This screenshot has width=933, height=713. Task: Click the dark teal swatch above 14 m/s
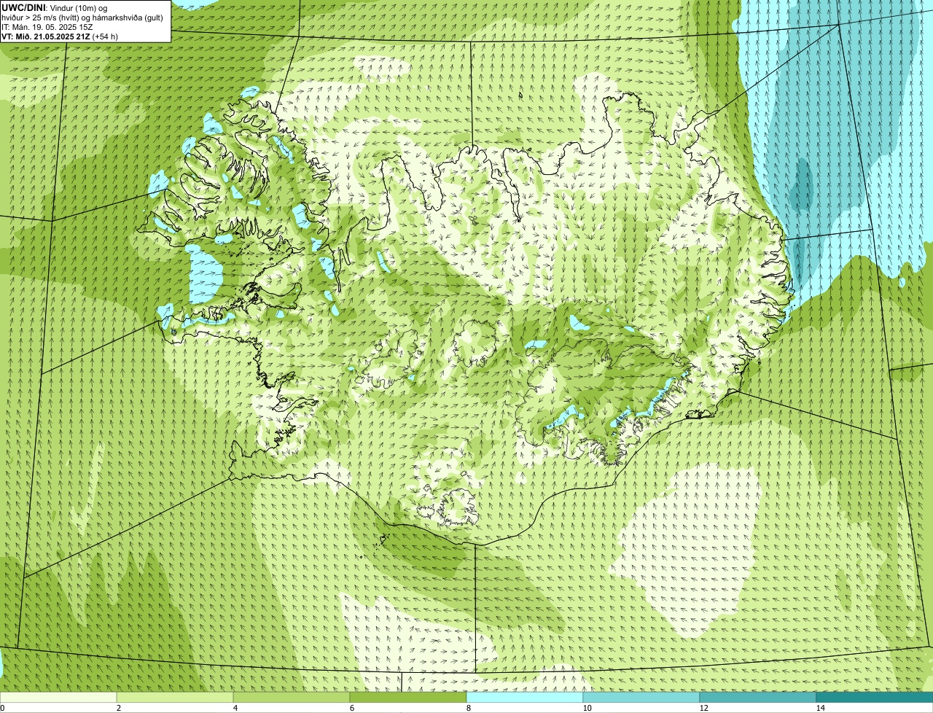(x=875, y=697)
